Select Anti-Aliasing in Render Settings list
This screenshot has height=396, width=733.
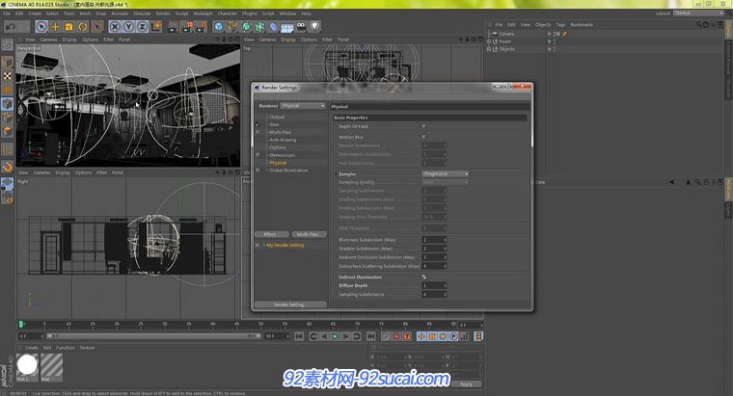tap(283, 140)
